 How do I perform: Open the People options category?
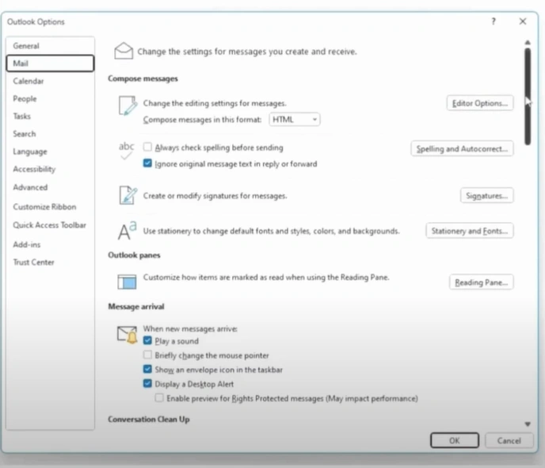[50, 99]
